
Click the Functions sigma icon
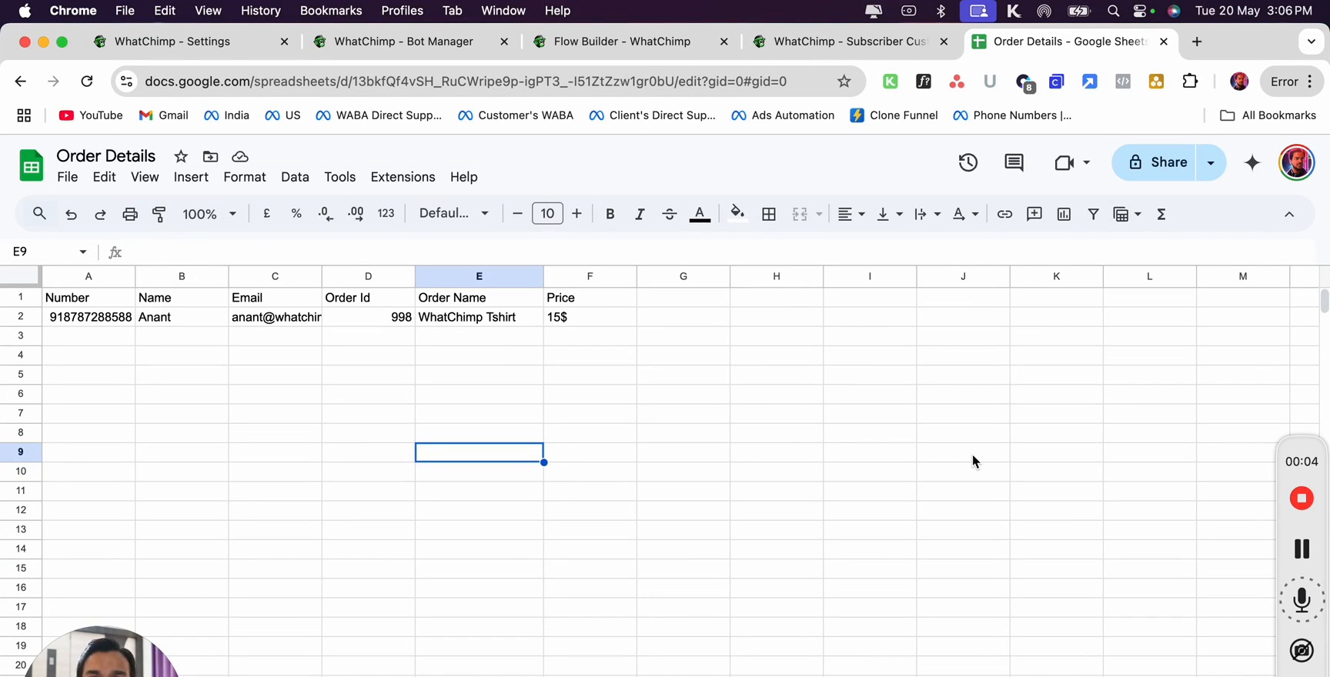[1161, 214]
